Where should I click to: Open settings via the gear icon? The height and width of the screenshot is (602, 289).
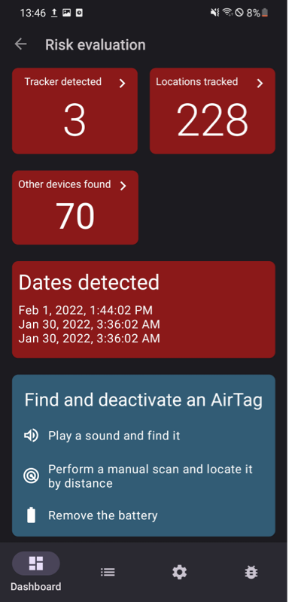179,573
